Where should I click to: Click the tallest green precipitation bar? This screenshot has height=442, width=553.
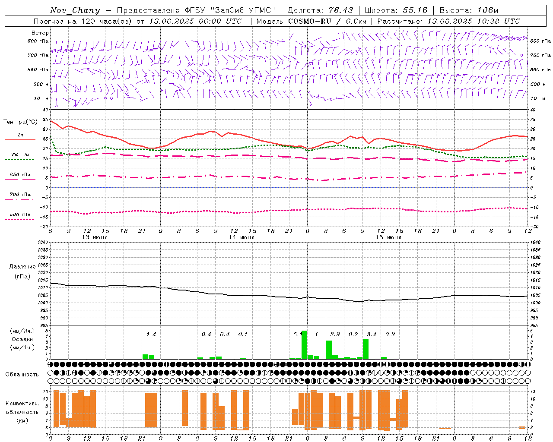(304, 345)
